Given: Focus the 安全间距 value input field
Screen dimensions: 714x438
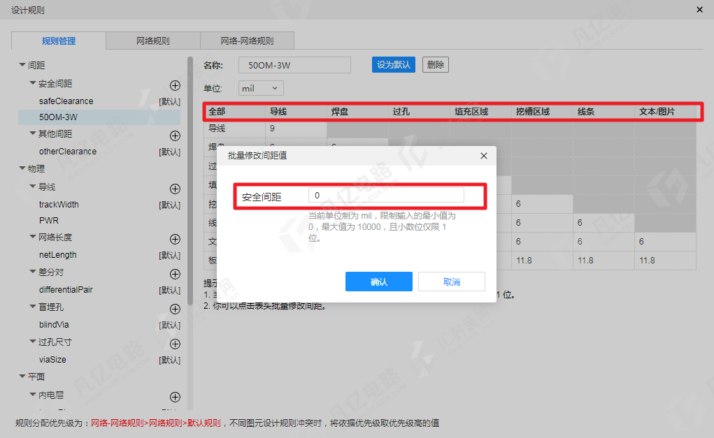Looking at the screenshot, I should (x=386, y=195).
